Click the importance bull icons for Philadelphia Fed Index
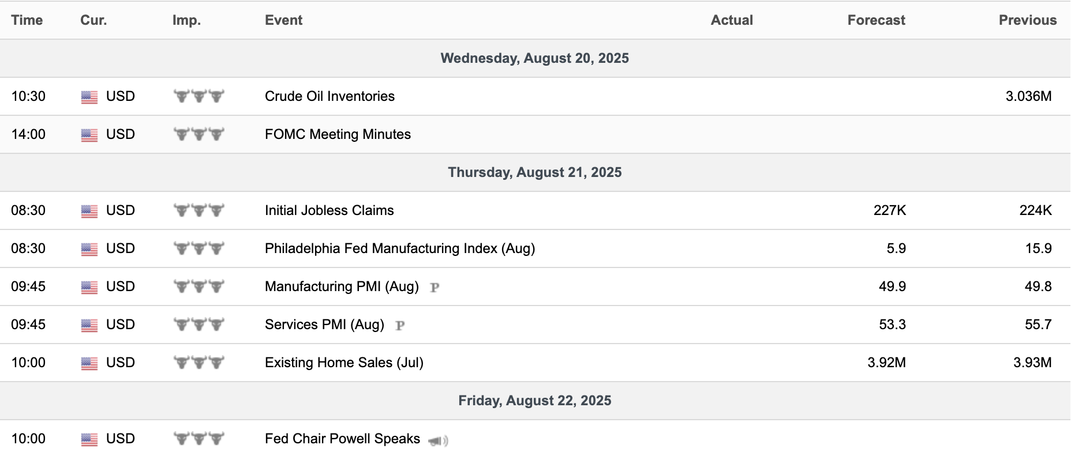Image resolution: width=1071 pixels, height=460 pixels. [x=199, y=248]
